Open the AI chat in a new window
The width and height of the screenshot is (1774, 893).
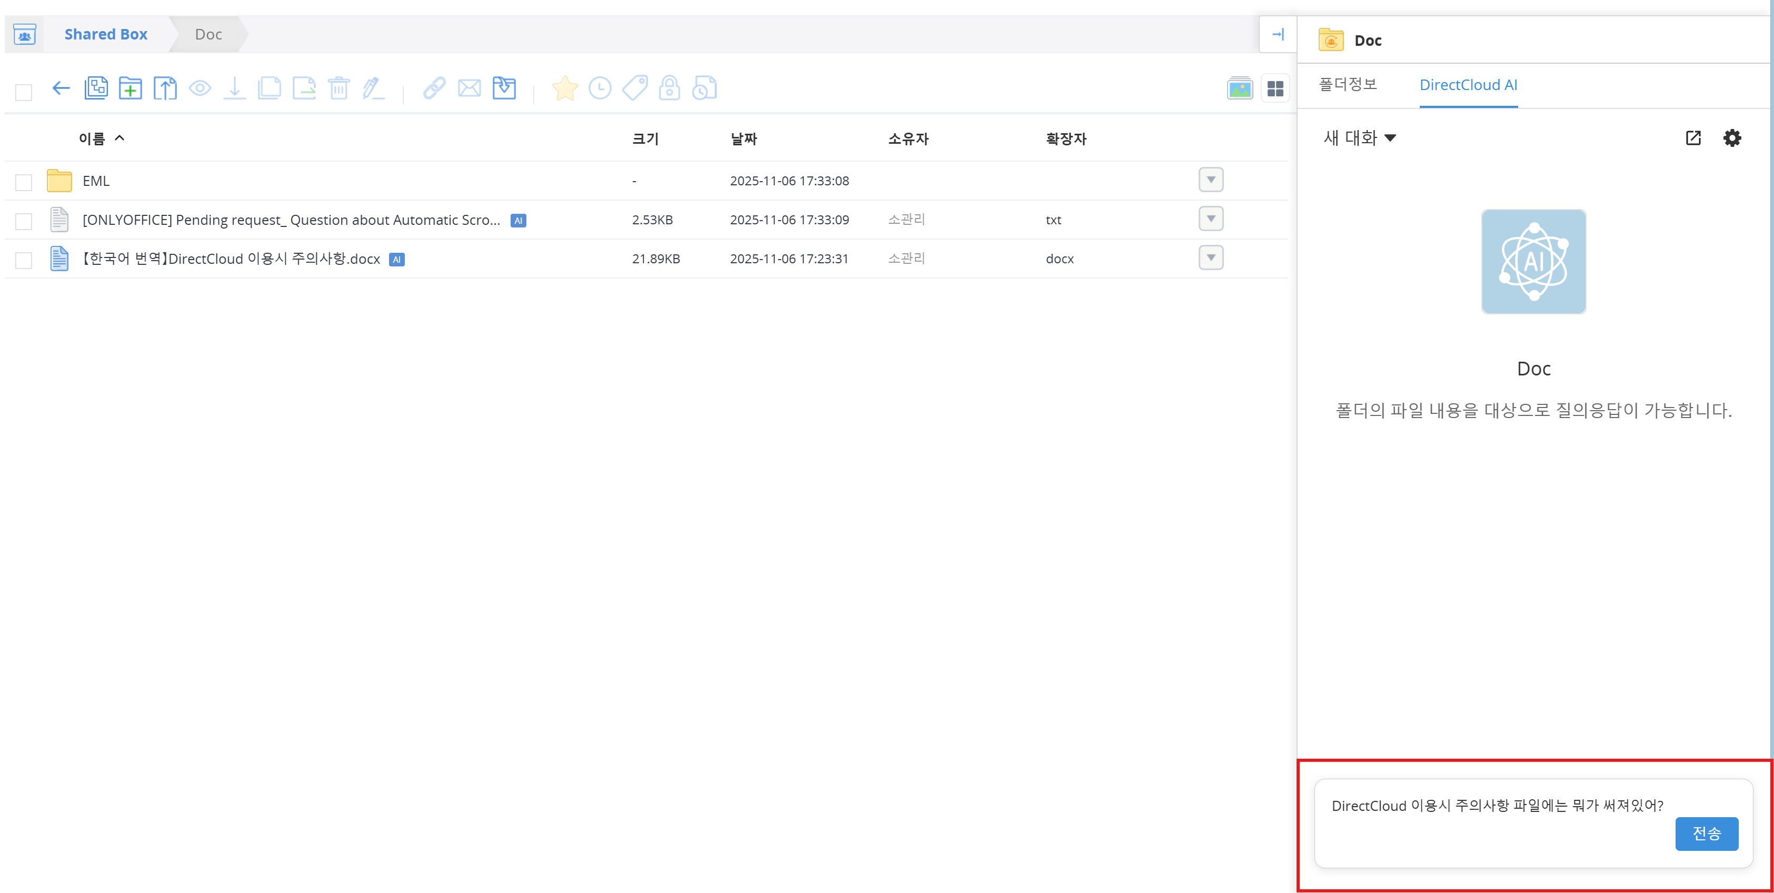(1693, 138)
